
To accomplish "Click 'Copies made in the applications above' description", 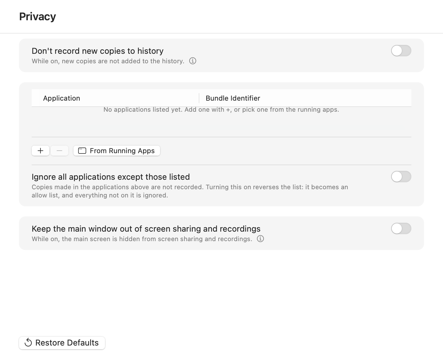I will click(x=190, y=191).
